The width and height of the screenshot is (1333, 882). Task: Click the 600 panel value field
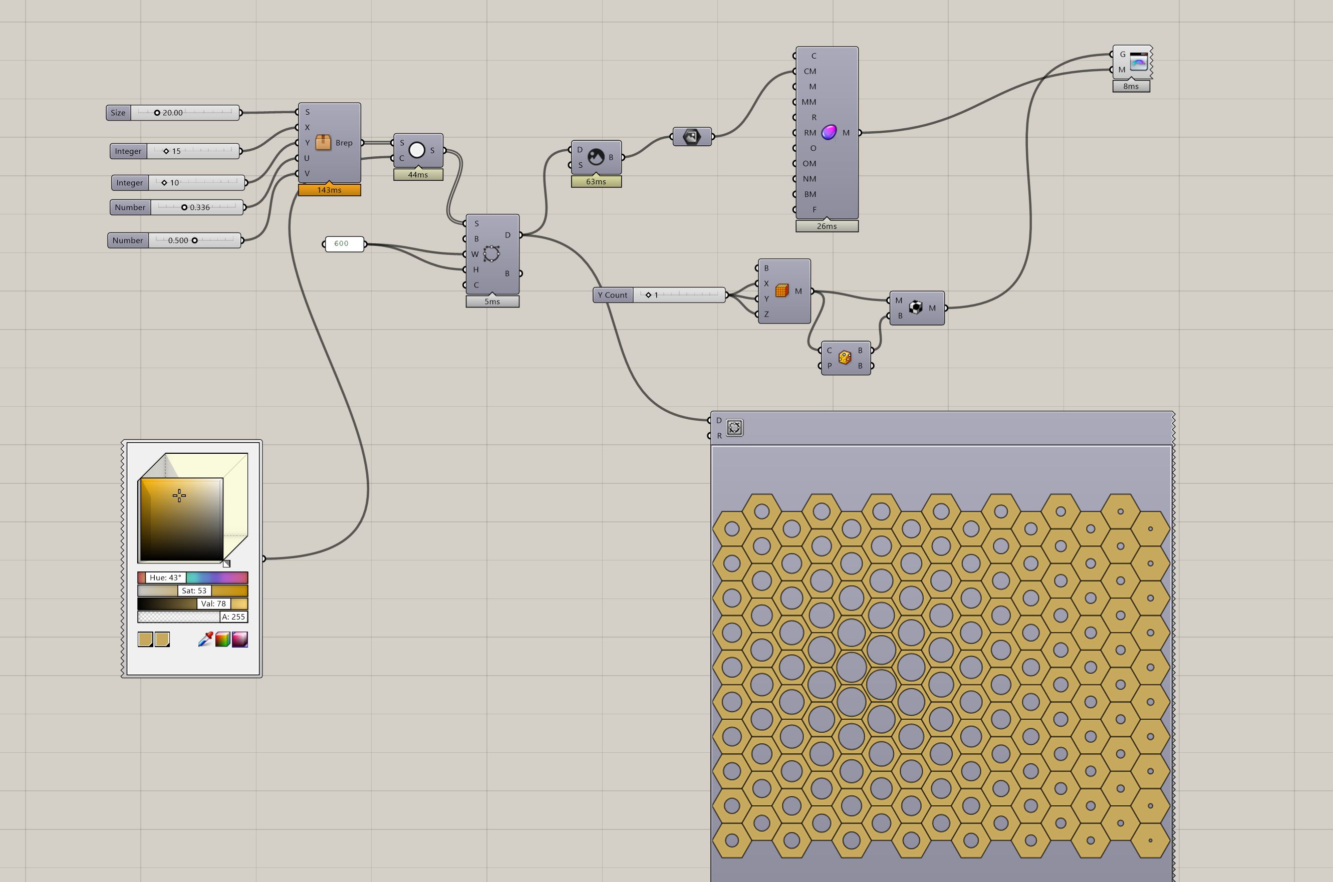point(344,243)
